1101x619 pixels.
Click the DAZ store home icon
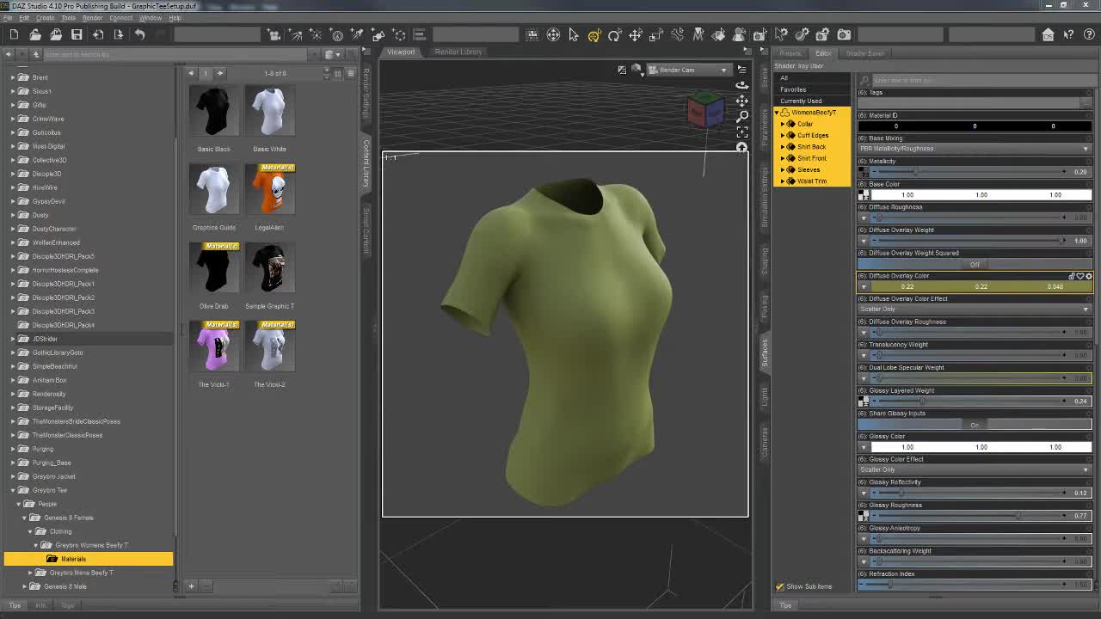click(1048, 34)
